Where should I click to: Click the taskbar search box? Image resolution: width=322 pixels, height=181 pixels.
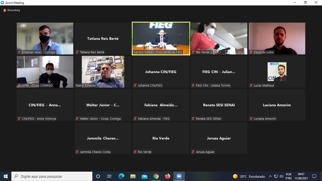pos(52,176)
